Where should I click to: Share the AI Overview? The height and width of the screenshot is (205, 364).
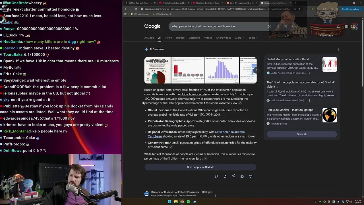coord(233,176)
